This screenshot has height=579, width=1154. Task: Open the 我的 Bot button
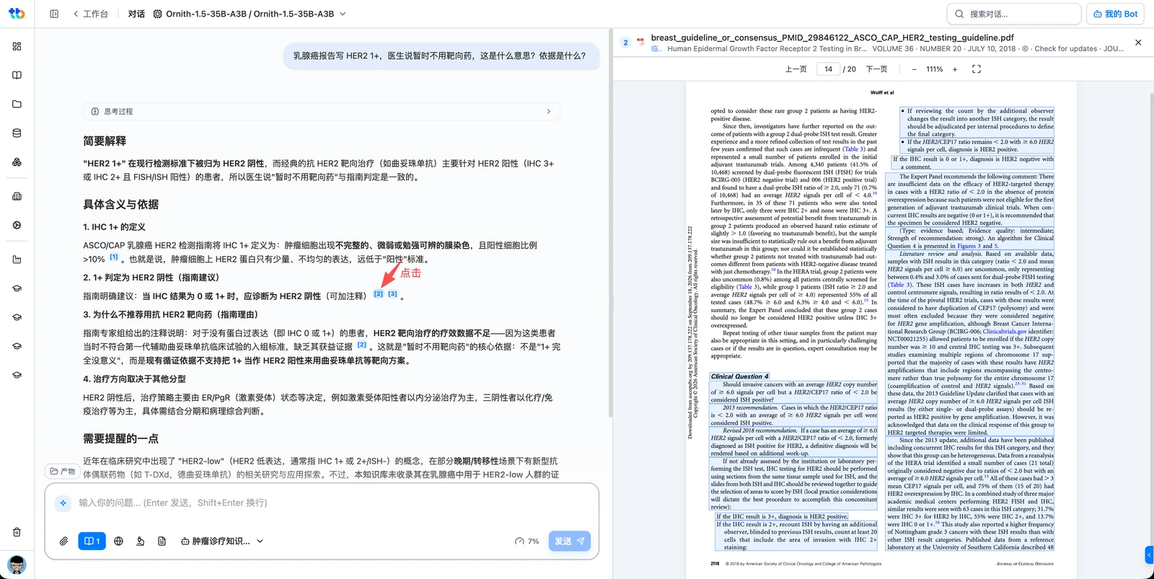(1115, 14)
